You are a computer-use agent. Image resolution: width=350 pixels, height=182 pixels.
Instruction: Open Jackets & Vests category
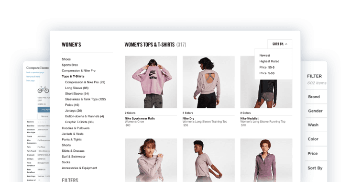pos(73,134)
